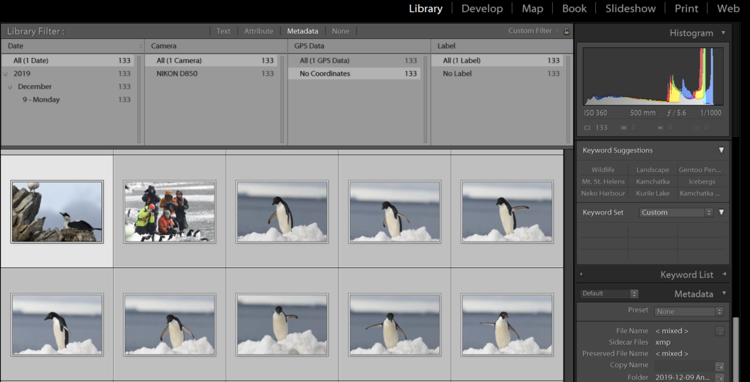Collapse the Keyword Set section triangle
Screen dimensions: 750x382
click(x=722, y=213)
